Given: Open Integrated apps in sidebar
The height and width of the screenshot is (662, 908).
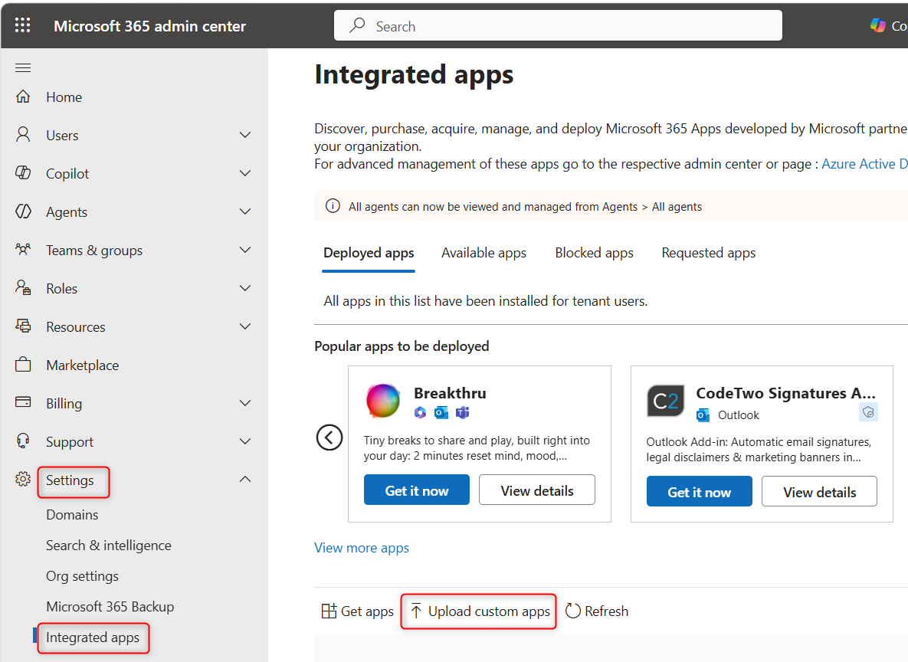Looking at the screenshot, I should point(93,637).
